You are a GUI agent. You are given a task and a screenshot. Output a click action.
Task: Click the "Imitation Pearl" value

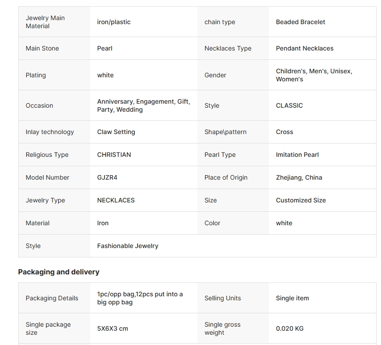pyautogui.click(x=297, y=155)
